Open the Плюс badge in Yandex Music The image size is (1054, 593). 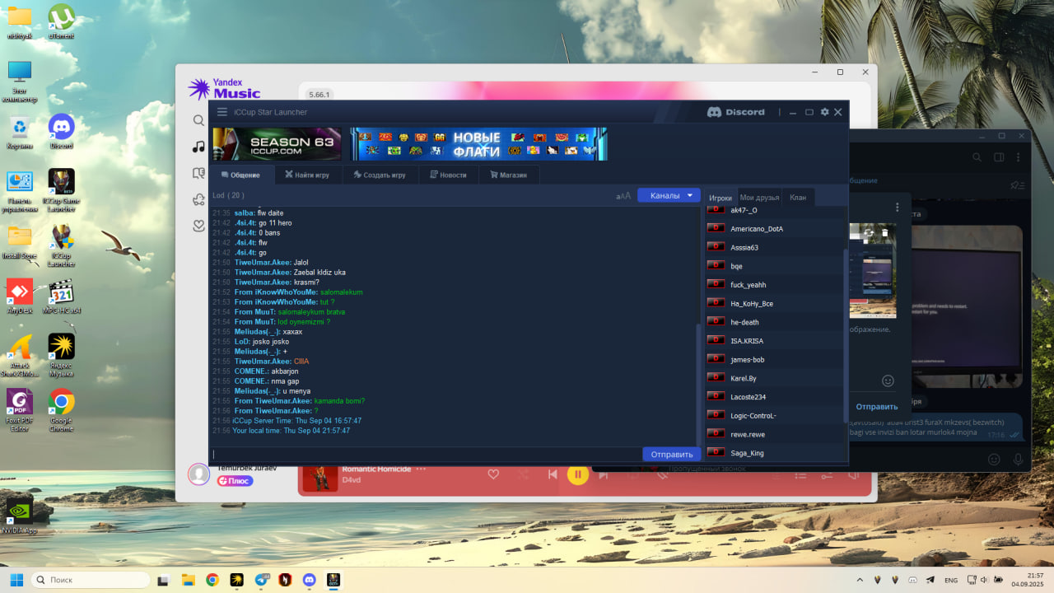(235, 481)
